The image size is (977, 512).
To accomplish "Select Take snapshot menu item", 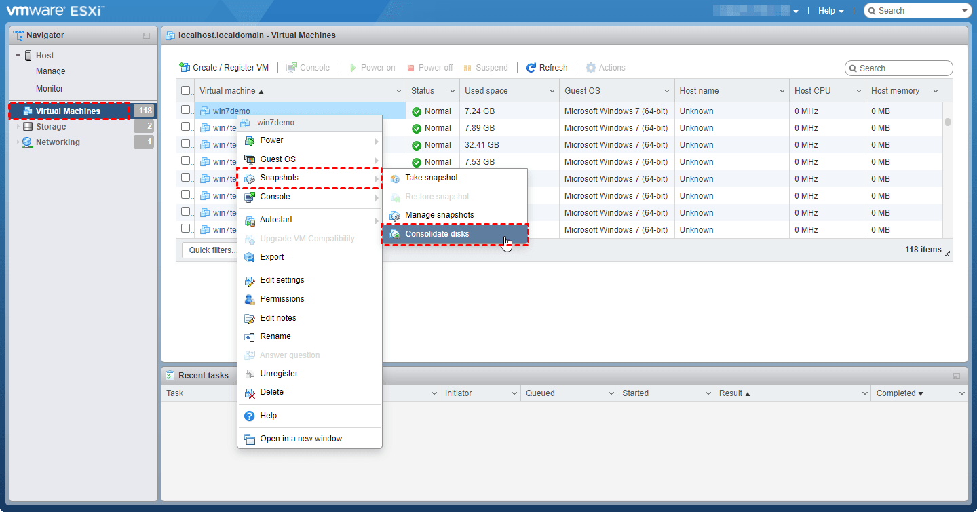I will pyautogui.click(x=455, y=178).
